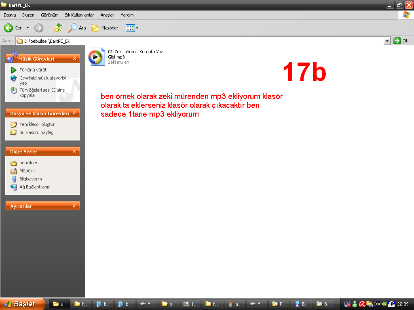Open the Düzen menu
414x310 pixels.
28,15
